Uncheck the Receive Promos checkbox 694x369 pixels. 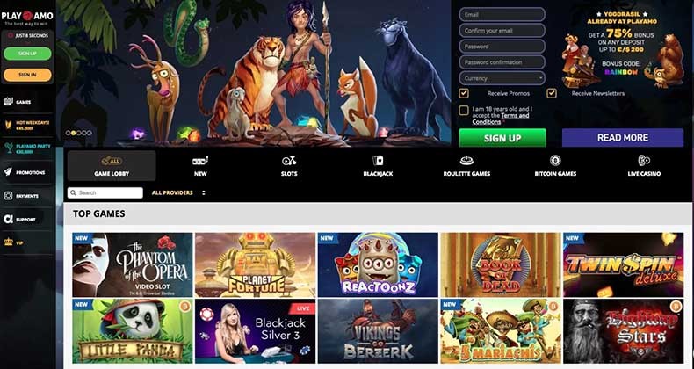click(464, 93)
